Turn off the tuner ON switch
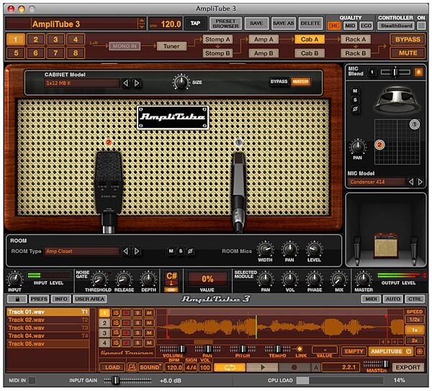Image resolution: width=432 pixels, height=391 pixels. pos(171,290)
